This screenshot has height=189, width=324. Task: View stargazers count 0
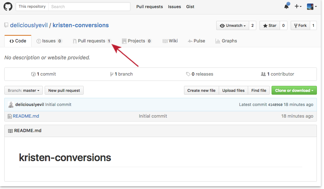[x=284, y=25]
